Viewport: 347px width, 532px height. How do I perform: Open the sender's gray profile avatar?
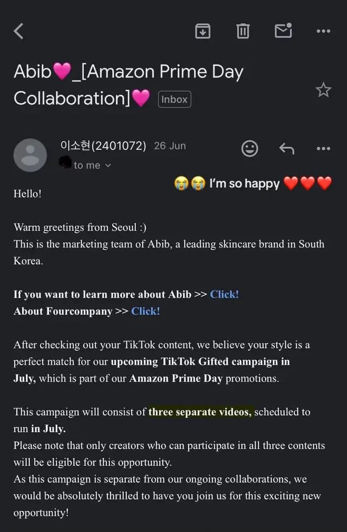[x=30, y=155]
